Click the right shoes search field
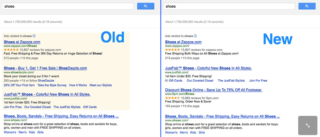 [x=229, y=6]
